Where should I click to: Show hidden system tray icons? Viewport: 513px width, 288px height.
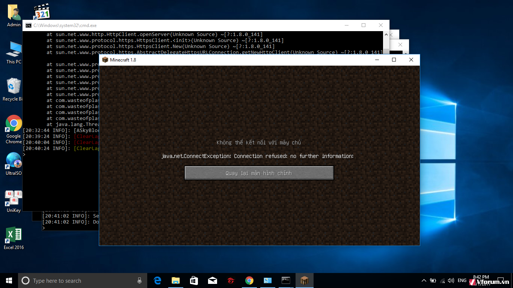pyautogui.click(x=424, y=280)
